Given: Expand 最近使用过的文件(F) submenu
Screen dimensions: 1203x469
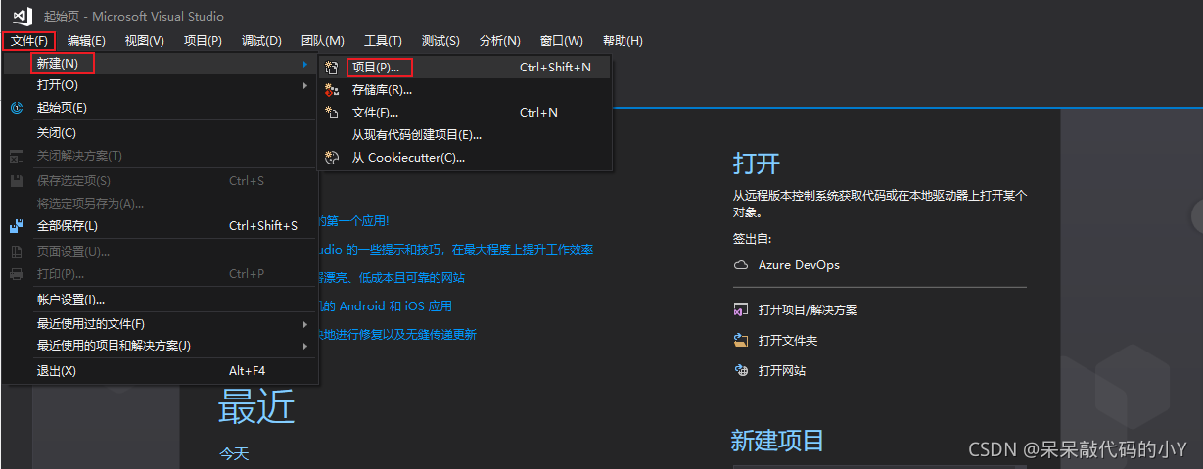Looking at the screenshot, I should (161, 324).
